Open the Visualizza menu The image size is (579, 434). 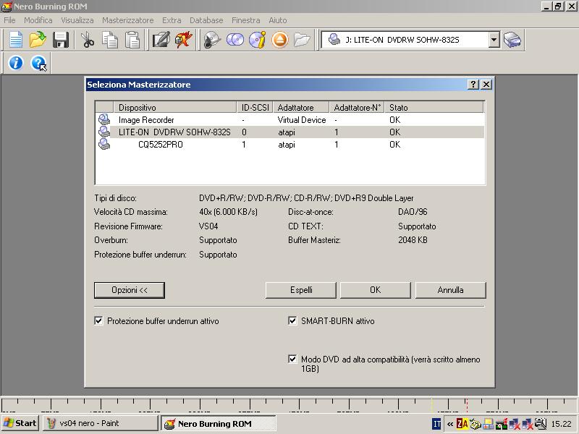77,20
